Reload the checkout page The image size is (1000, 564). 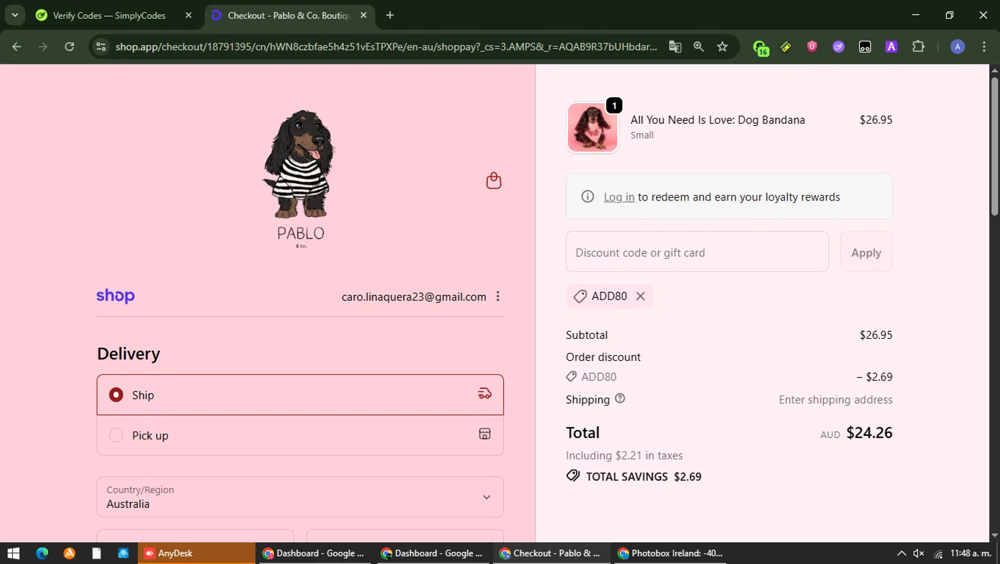coord(69,47)
